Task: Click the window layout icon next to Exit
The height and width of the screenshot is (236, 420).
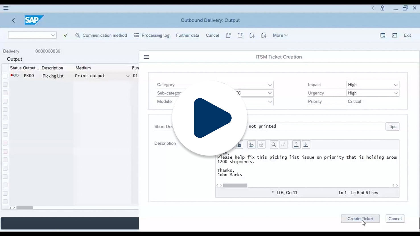Action: click(x=394, y=35)
